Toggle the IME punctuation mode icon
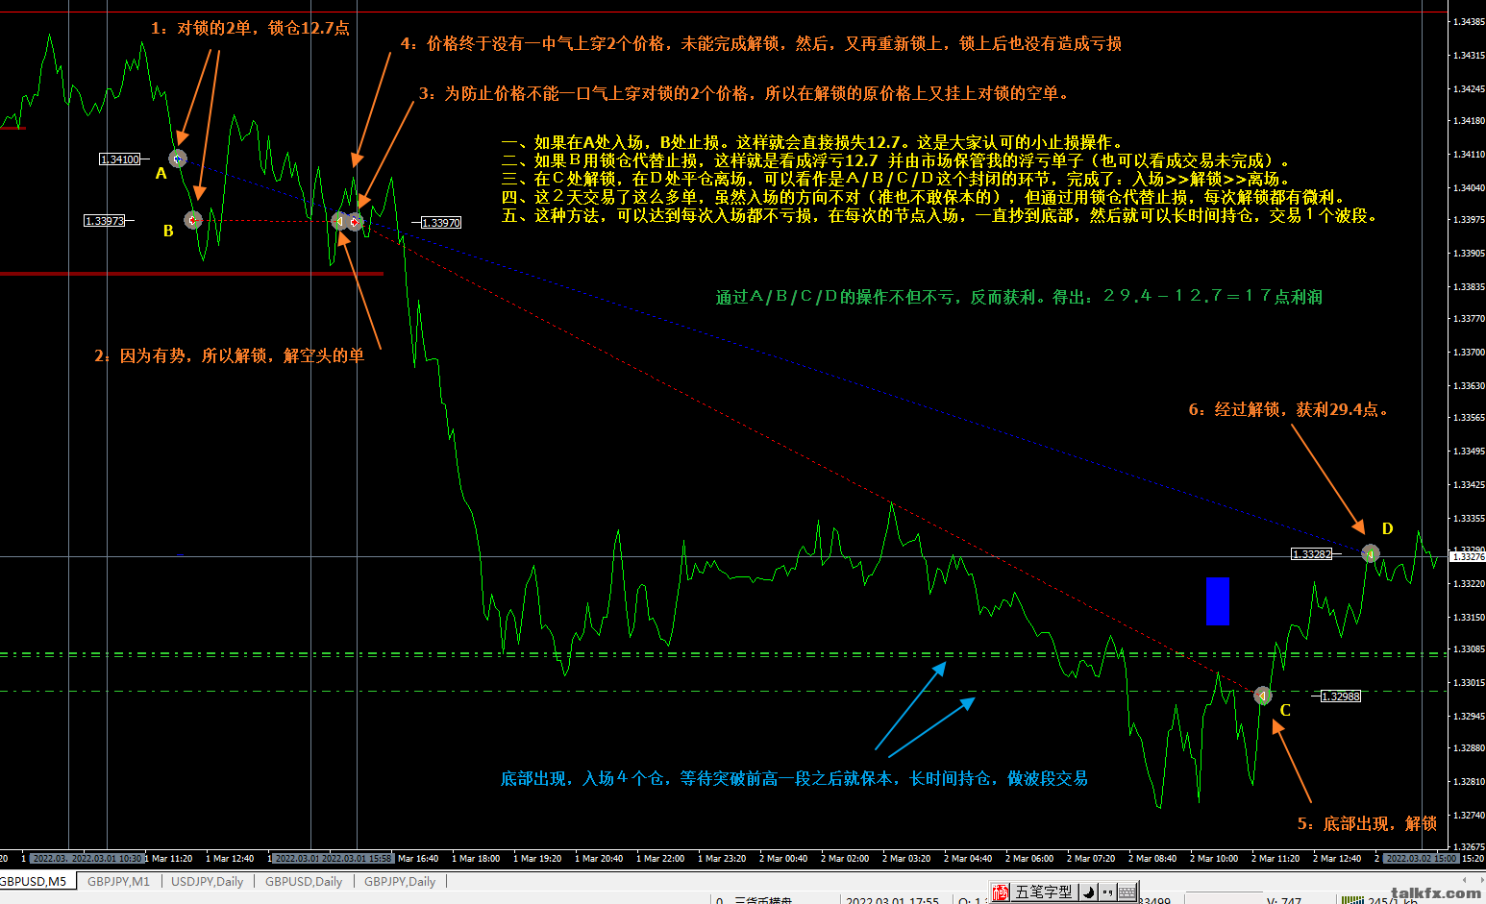The width and height of the screenshot is (1486, 904). point(1106,892)
